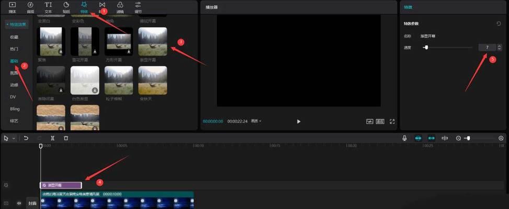Viewport: 509px width, 209px height.
Task: Click the effect track star icon
Action: (x=6, y=185)
